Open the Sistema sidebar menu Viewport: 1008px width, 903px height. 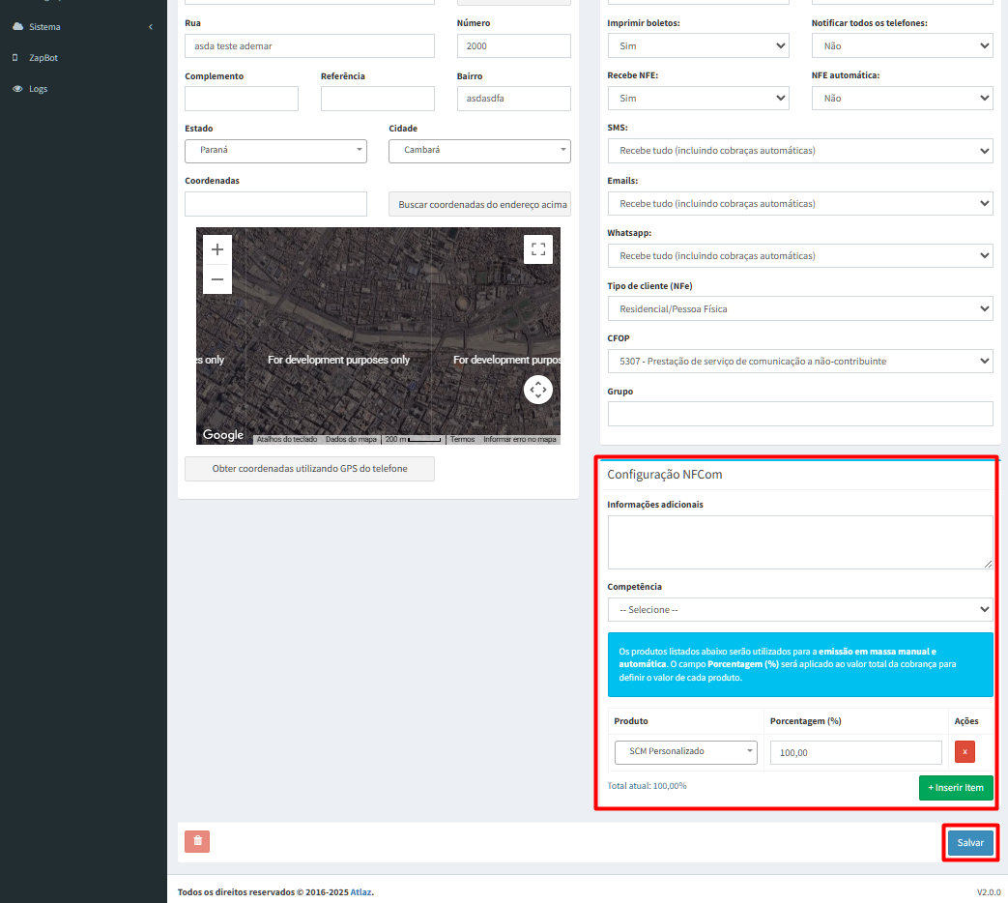click(x=82, y=27)
